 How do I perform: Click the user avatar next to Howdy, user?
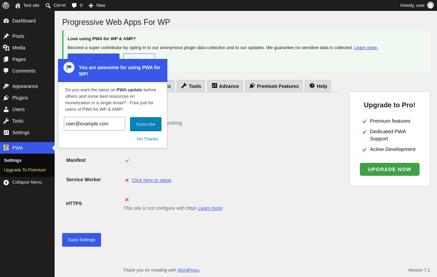tap(431, 5)
